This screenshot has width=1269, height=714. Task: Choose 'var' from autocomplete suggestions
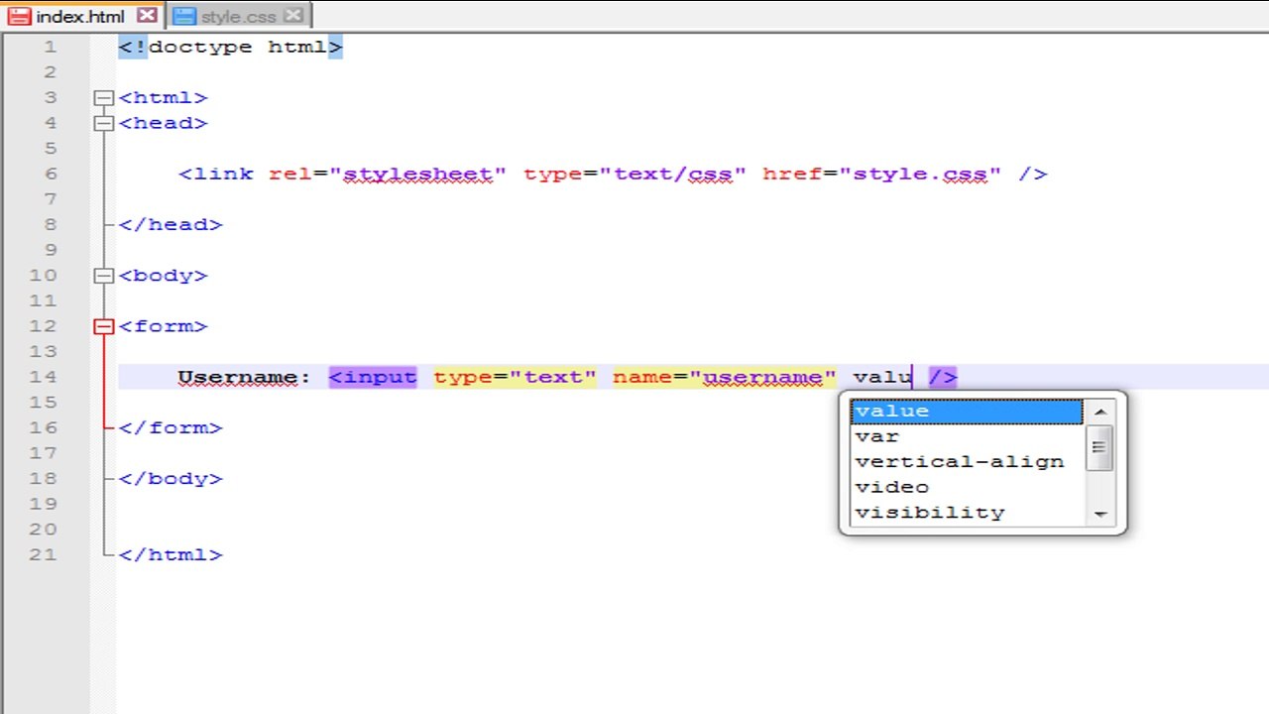[967, 436]
